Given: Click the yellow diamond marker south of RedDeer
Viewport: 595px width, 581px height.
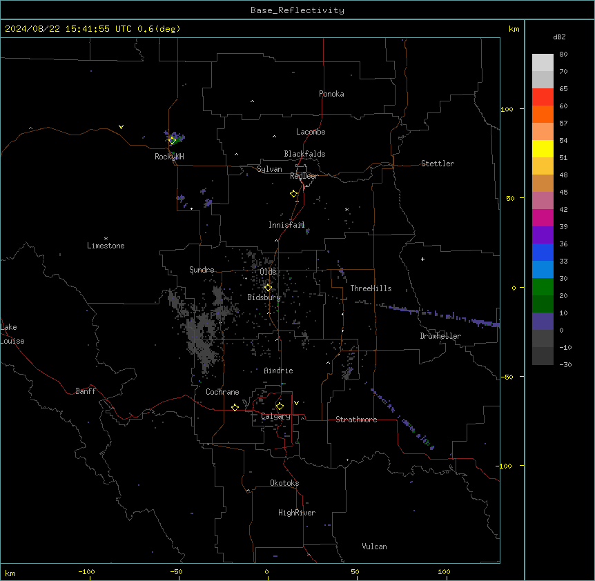Looking at the screenshot, I should 294,194.
